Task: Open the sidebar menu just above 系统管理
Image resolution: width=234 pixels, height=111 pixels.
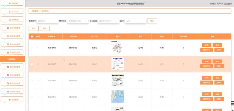Action: coord(12,91)
